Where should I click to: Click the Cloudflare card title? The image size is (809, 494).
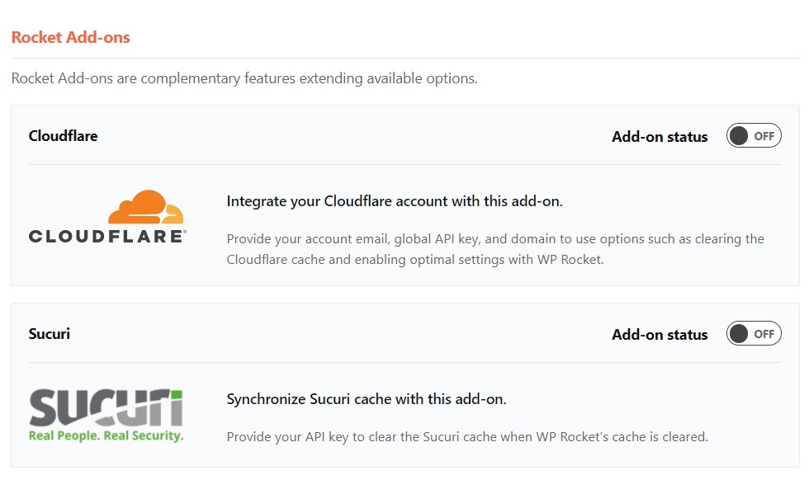click(x=63, y=136)
